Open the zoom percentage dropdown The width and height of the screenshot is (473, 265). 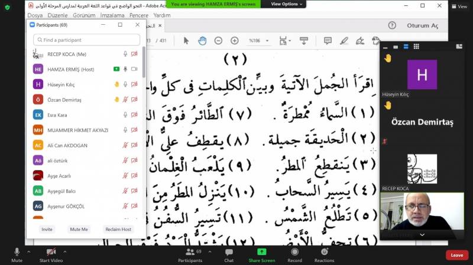tap(268, 41)
